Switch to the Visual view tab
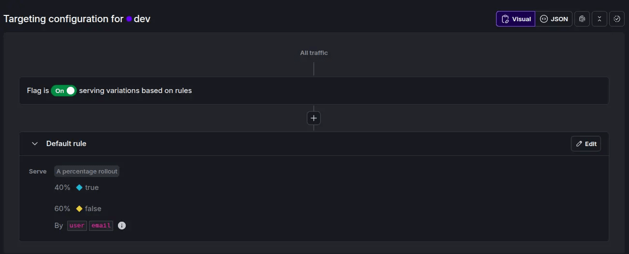Image resolution: width=629 pixels, height=254 pixels. point(516,19)
